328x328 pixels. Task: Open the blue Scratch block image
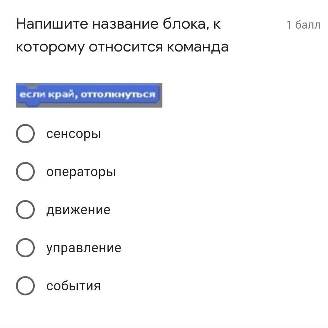(89, 95)
